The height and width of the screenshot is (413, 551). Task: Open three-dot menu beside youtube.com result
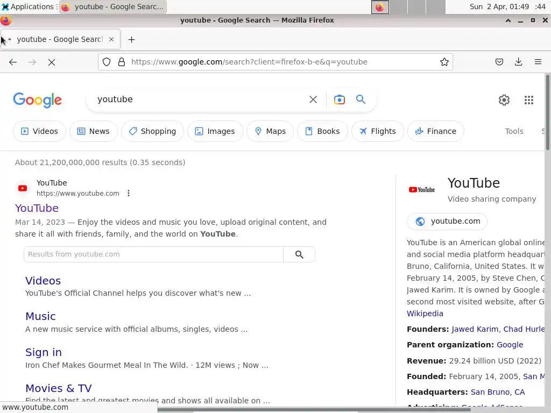129,193
